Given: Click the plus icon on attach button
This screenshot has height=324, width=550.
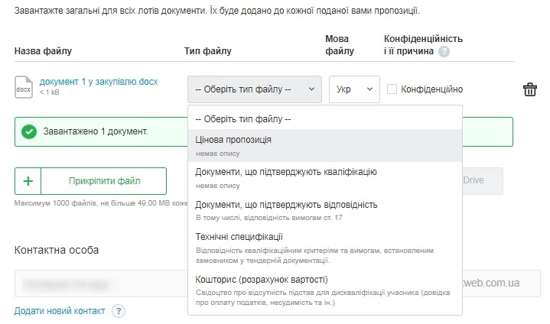Looking at the screenshot, I should click(28, 181).
